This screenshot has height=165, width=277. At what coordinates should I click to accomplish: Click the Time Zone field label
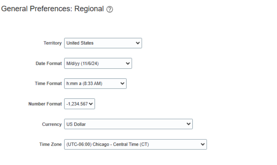(x=50, y=144)
